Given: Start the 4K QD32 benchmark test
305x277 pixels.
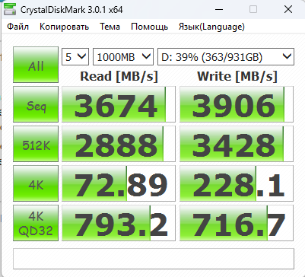Looking at the screenshot, I should click(36, 223).
